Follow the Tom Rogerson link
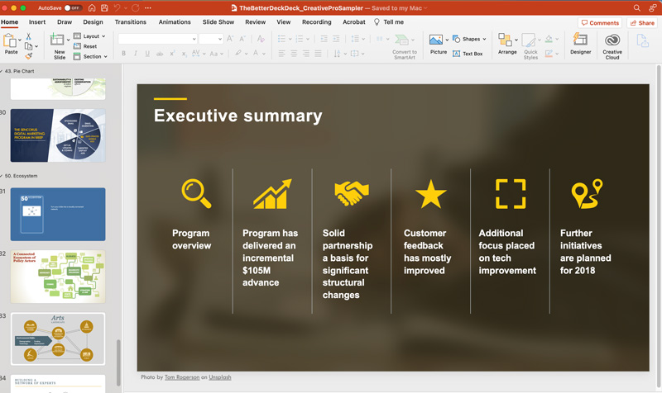 click(x=182, y=377)
